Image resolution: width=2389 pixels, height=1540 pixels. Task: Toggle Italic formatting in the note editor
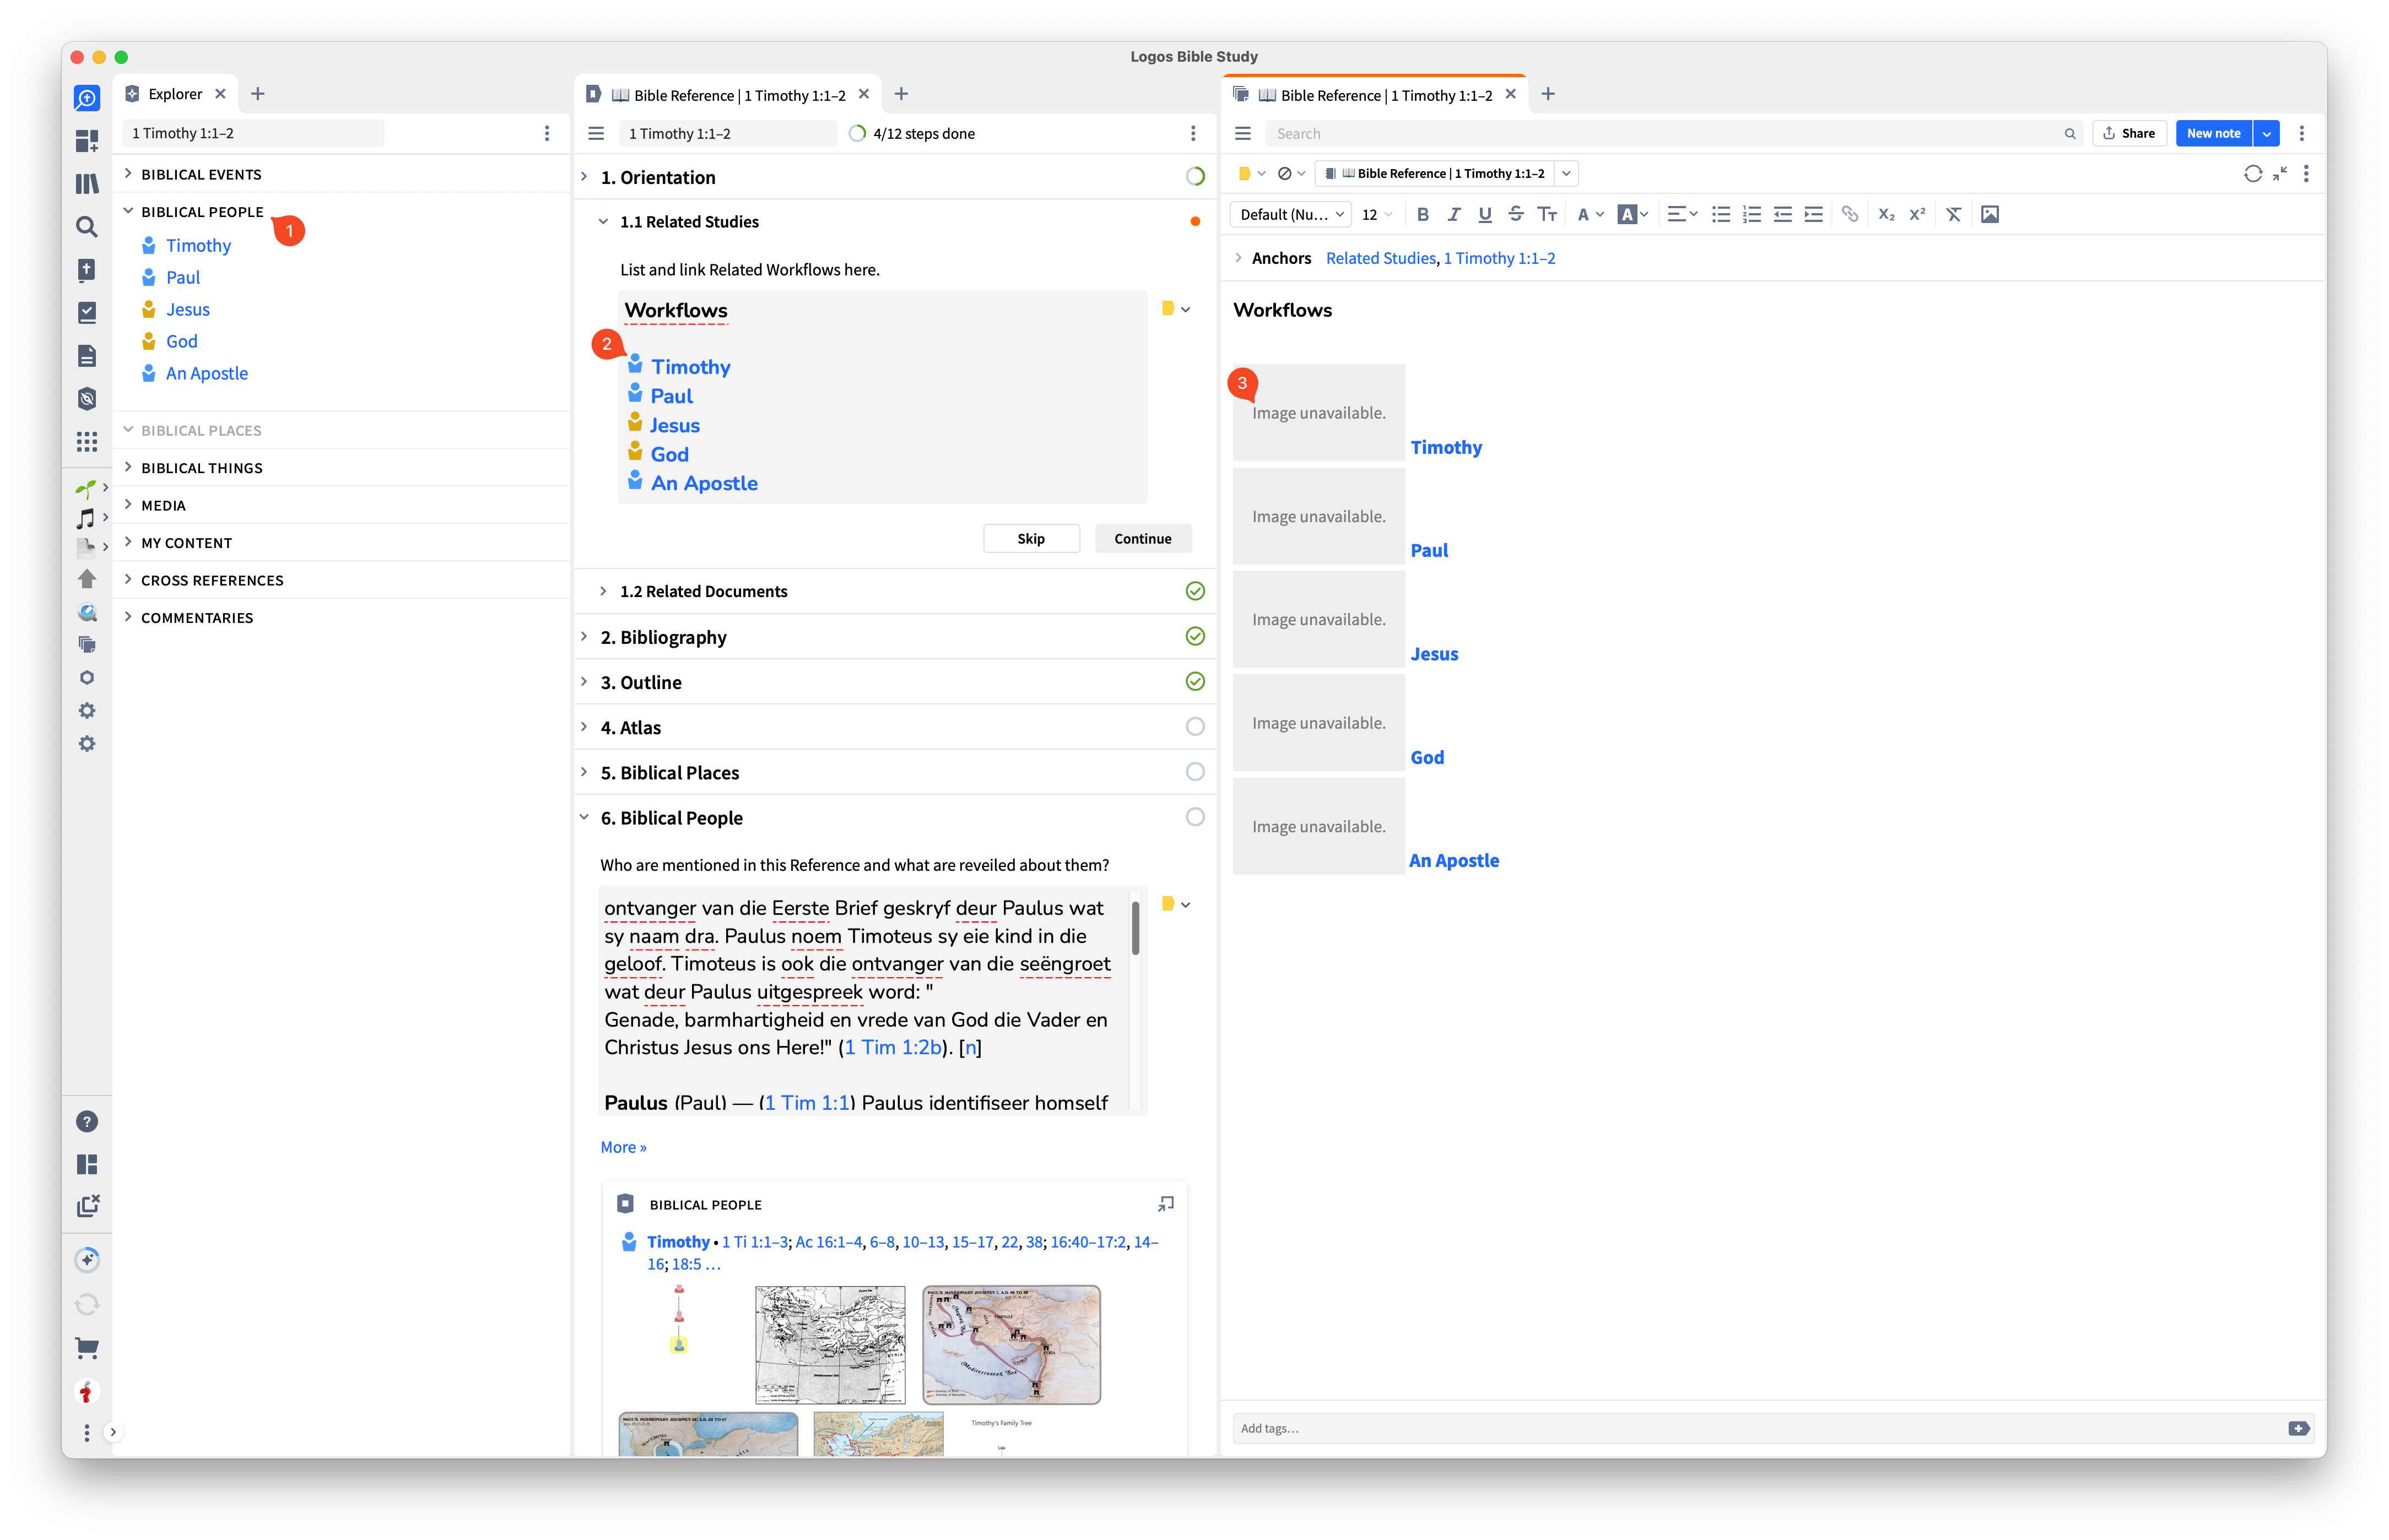coord(1453,214)
